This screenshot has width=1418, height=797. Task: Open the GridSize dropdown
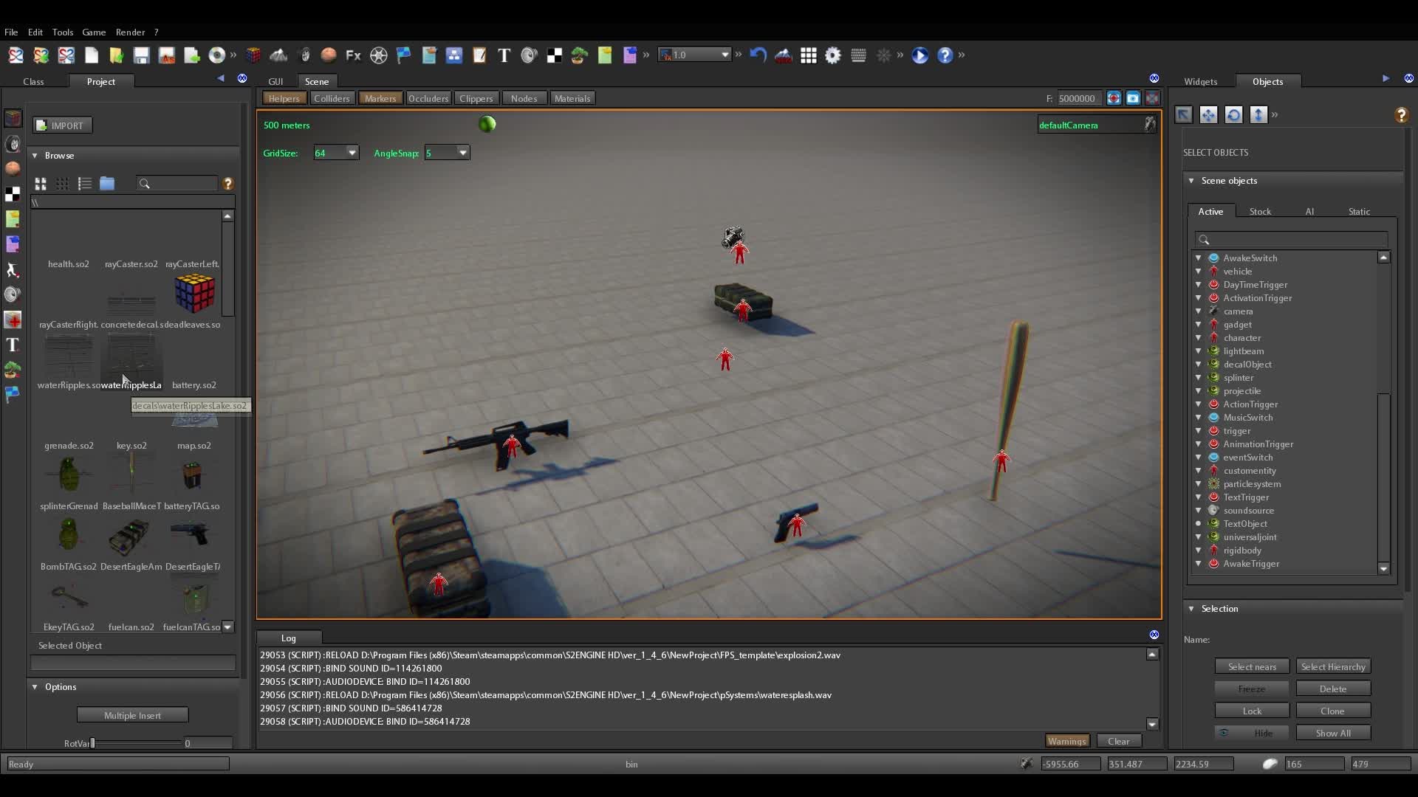tap(352, 153)
